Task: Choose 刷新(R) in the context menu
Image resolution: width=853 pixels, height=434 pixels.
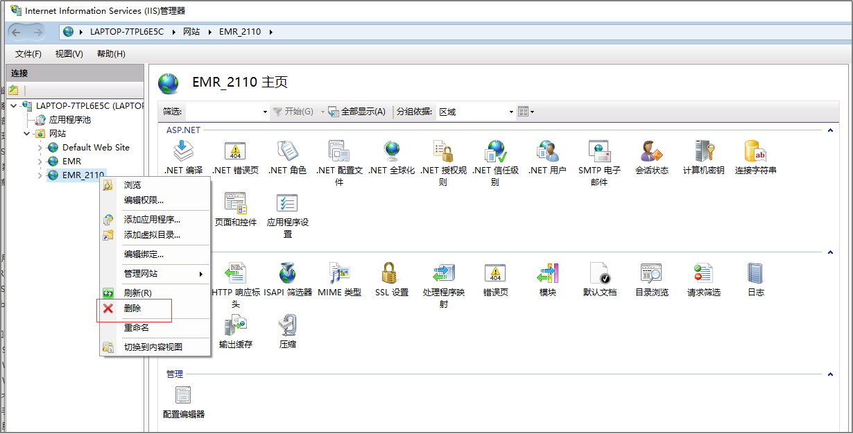Action: coord(155,293)
